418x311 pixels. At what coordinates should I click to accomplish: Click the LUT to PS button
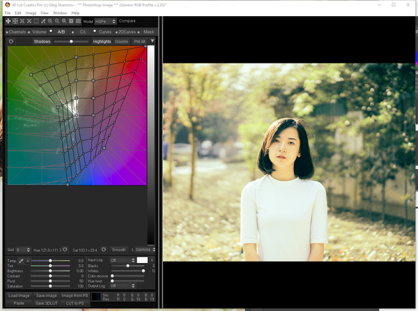click(75, 303)
